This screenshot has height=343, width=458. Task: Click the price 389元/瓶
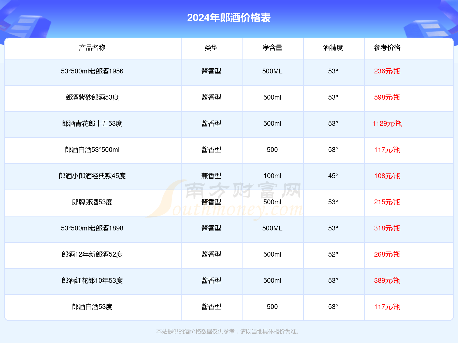coord(387,280)
